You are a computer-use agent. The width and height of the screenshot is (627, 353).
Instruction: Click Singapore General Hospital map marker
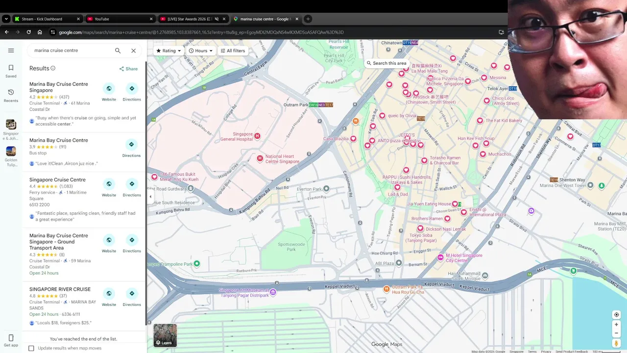tap(257, 136)
